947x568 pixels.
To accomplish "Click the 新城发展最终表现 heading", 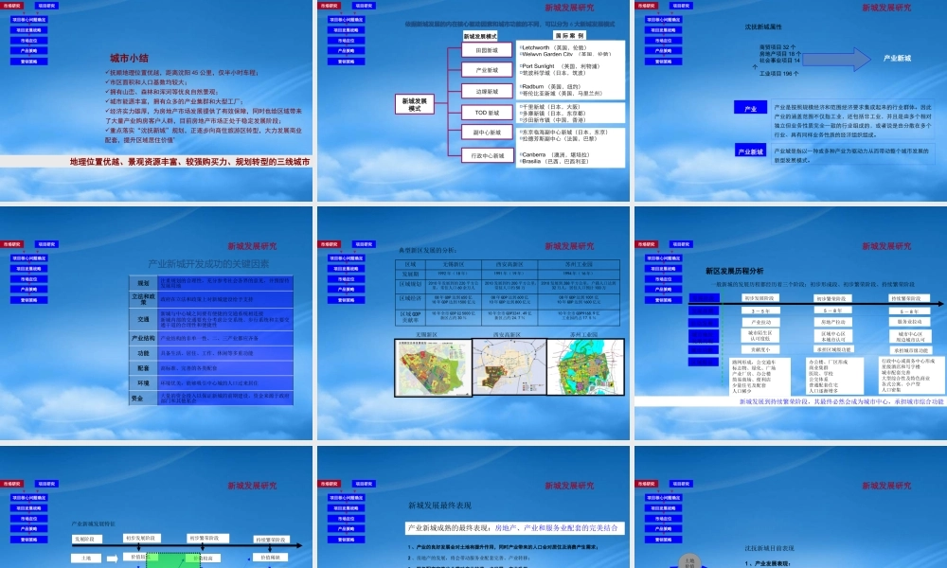I will coord(439,506).
